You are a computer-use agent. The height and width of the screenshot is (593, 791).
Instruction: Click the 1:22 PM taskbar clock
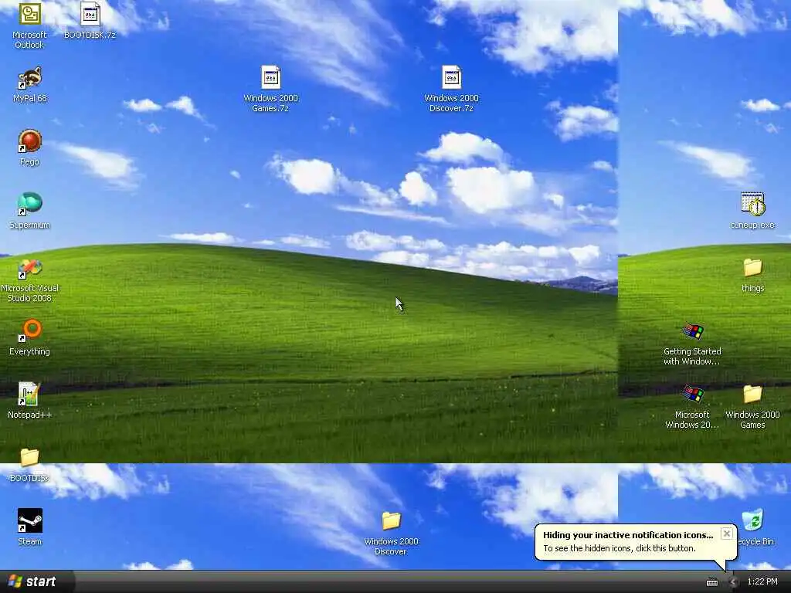[x=762, y=582]
